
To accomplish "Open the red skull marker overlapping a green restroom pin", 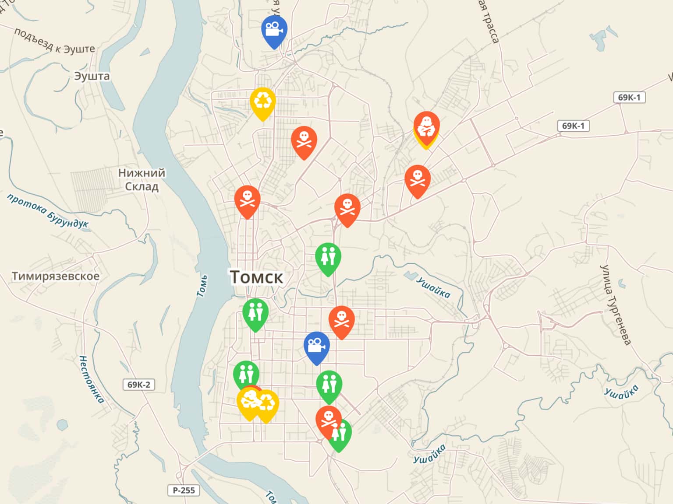I will 328,420.
